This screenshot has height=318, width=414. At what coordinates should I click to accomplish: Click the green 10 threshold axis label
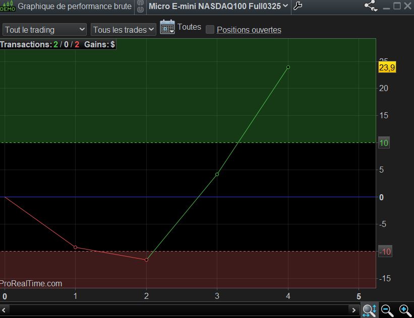tap(384, 143)
